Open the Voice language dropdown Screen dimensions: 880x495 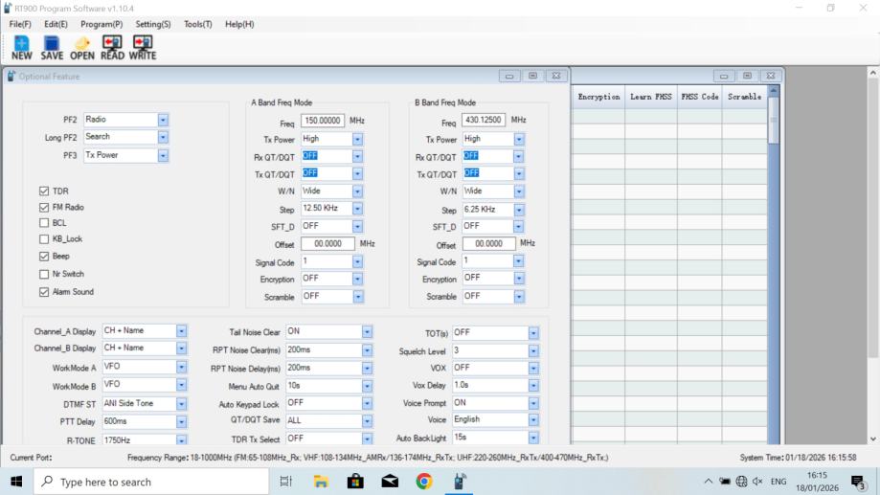(x=533, y=419)
